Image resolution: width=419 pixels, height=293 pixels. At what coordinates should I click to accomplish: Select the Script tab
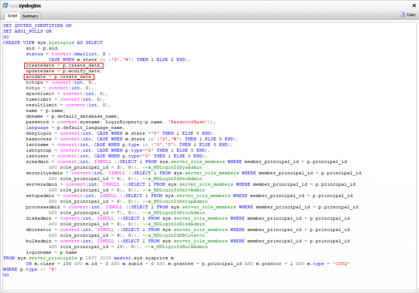pos(12,16)
